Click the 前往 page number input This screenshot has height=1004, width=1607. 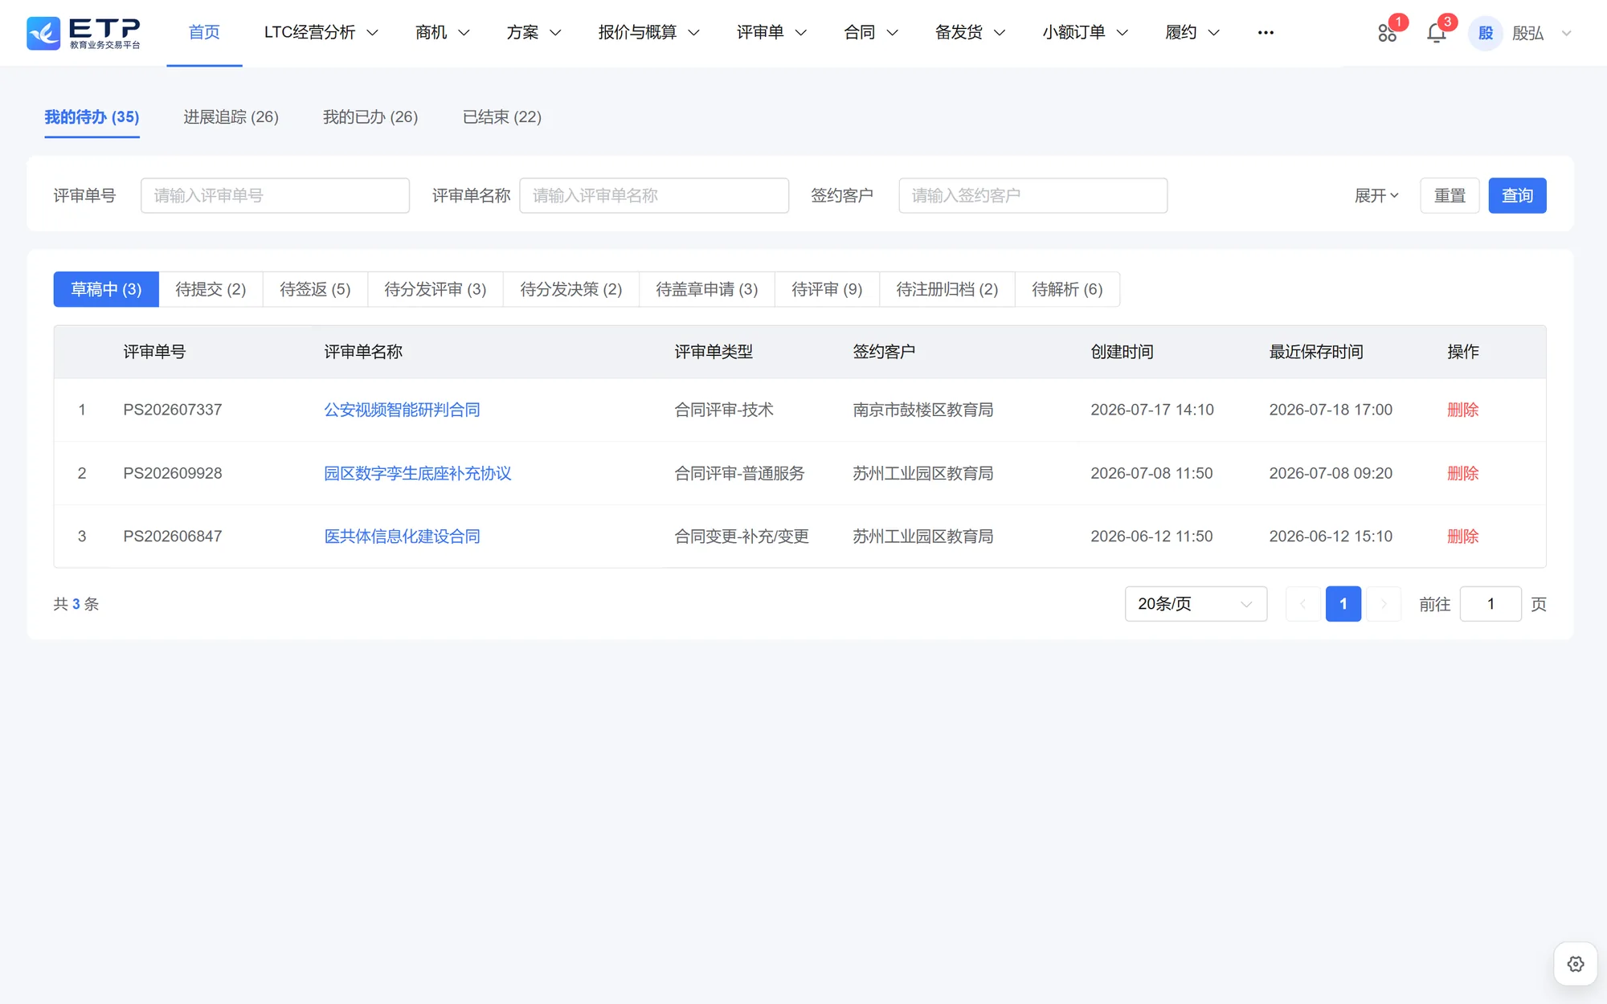[1490, 604]
